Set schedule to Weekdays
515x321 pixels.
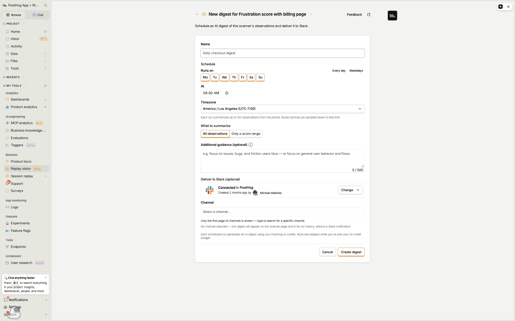coord(356,71)
